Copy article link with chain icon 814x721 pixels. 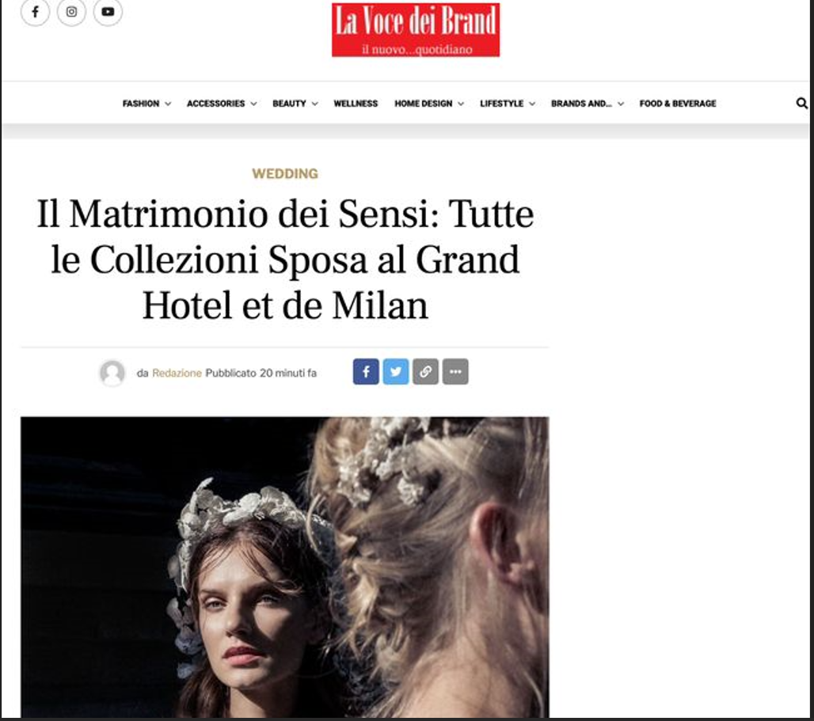point(426,371)
